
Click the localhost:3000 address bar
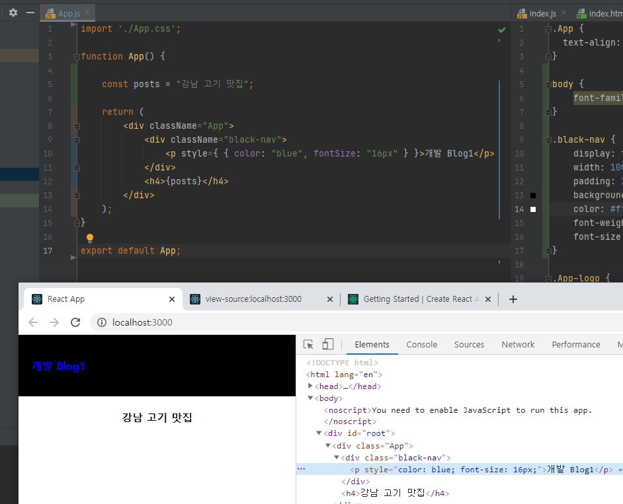(356, 322)
